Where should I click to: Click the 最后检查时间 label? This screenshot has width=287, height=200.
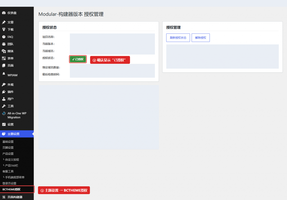coord(51,74)
